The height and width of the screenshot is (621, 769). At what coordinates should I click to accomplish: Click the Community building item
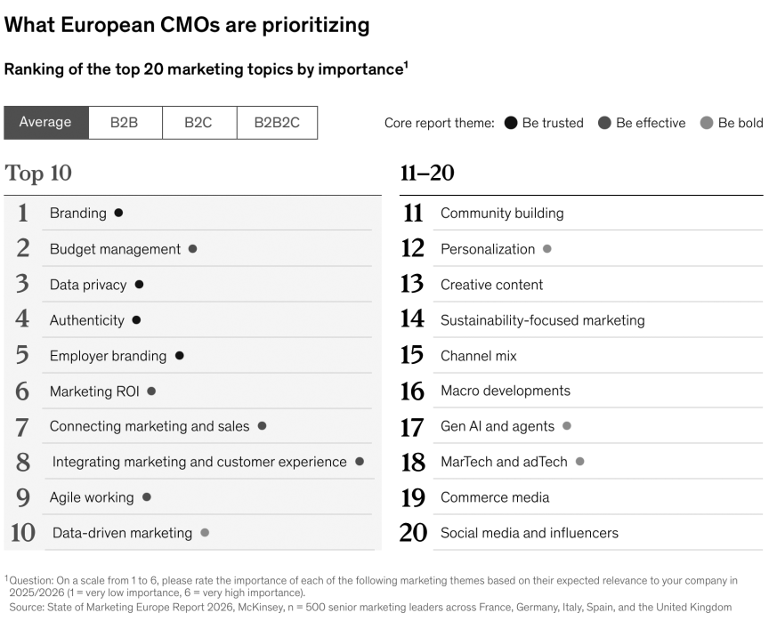(x=502, y=214)
